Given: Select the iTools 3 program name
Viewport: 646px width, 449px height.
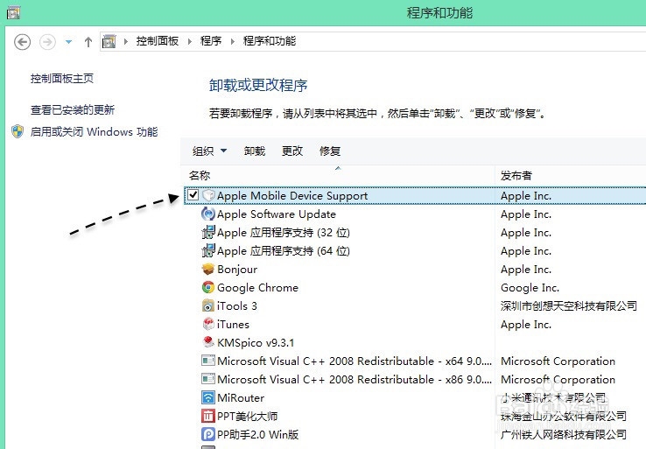Looking at the screenshot, I should pos(237,306).
